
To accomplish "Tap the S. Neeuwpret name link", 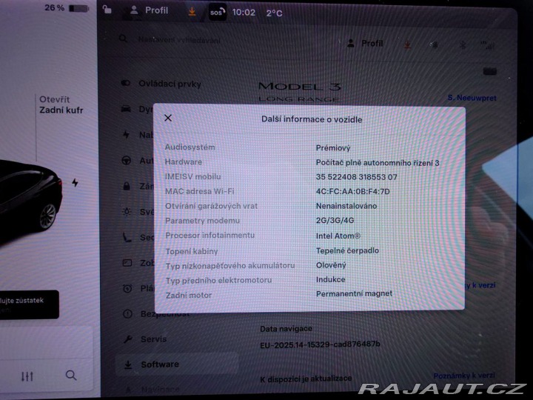I will coord(472,98).
